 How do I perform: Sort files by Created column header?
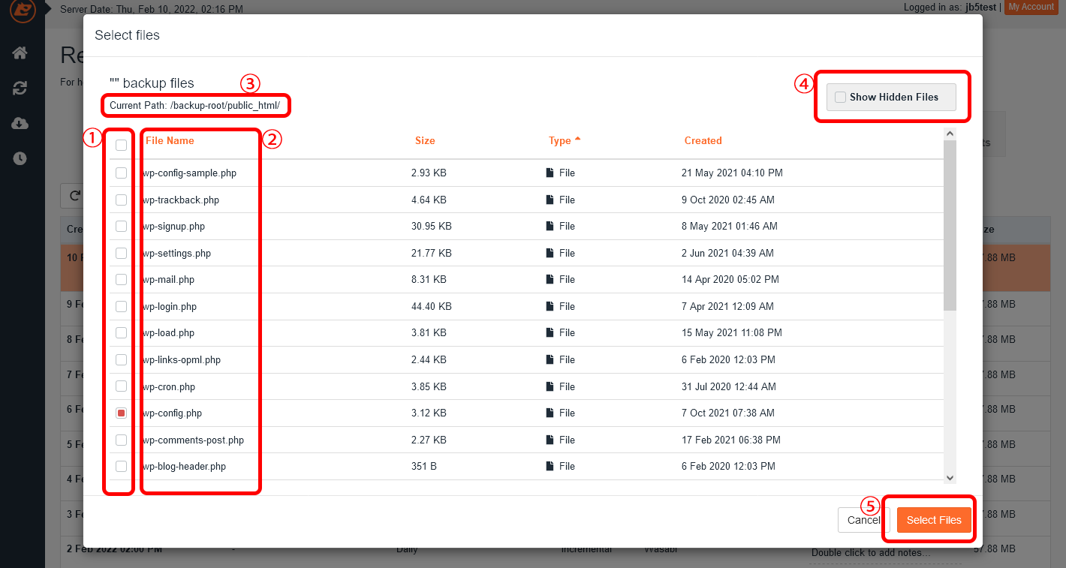tap(703, 140)
